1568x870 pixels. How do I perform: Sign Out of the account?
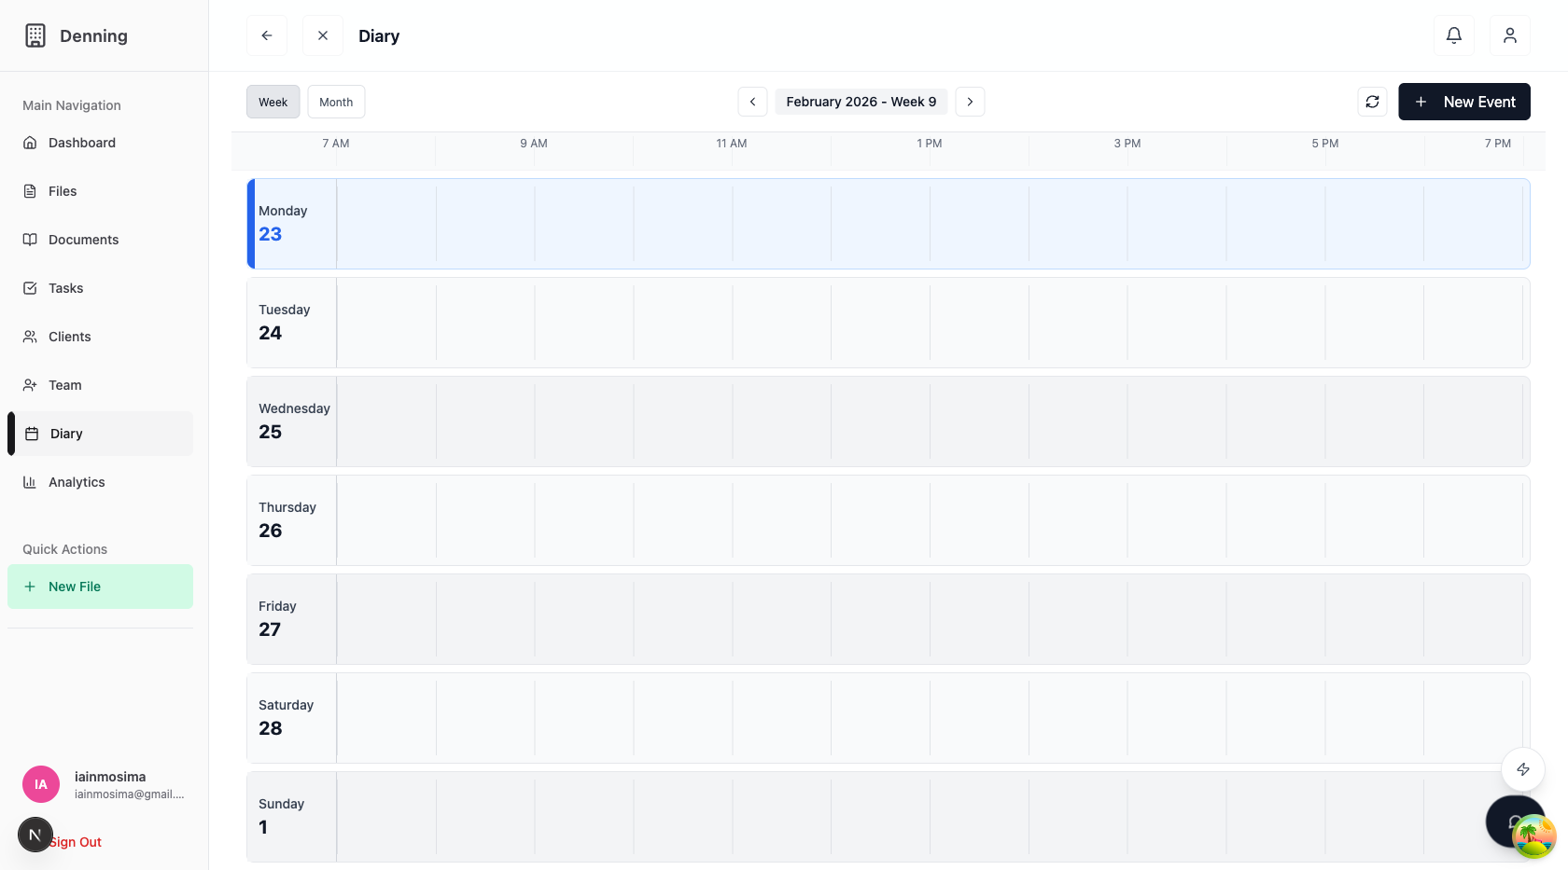coord(75,841)
